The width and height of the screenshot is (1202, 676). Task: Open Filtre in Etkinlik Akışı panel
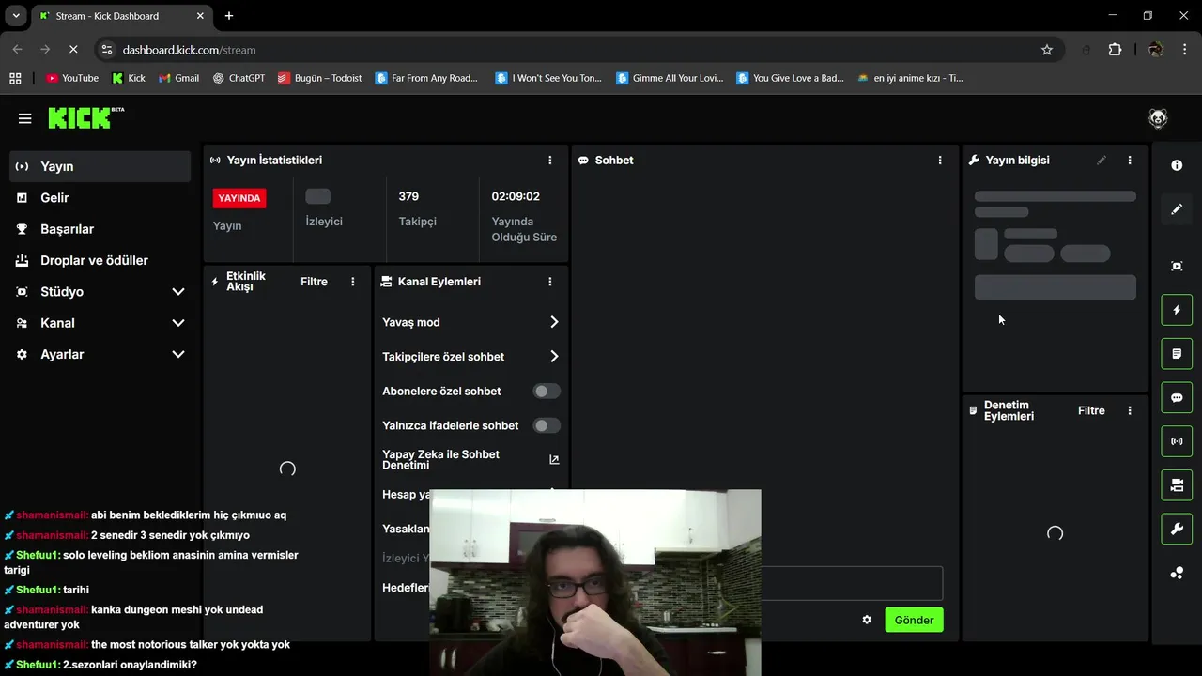tap(314, 282)
